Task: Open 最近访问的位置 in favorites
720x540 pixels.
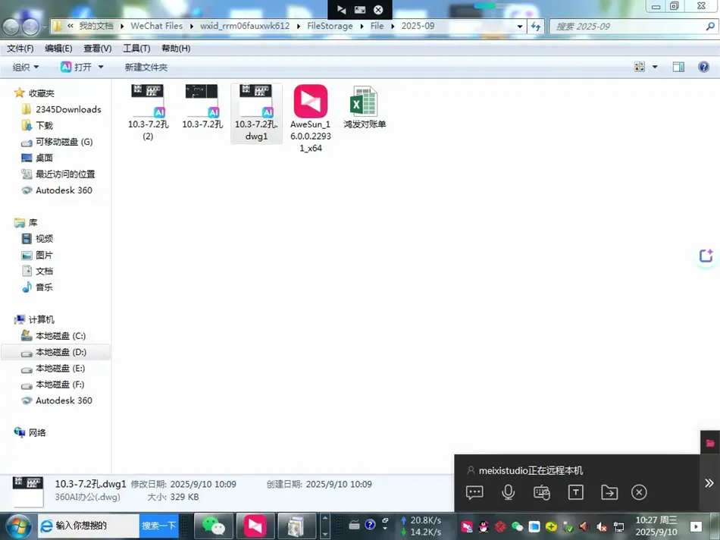Action: [x=58, y=174]
